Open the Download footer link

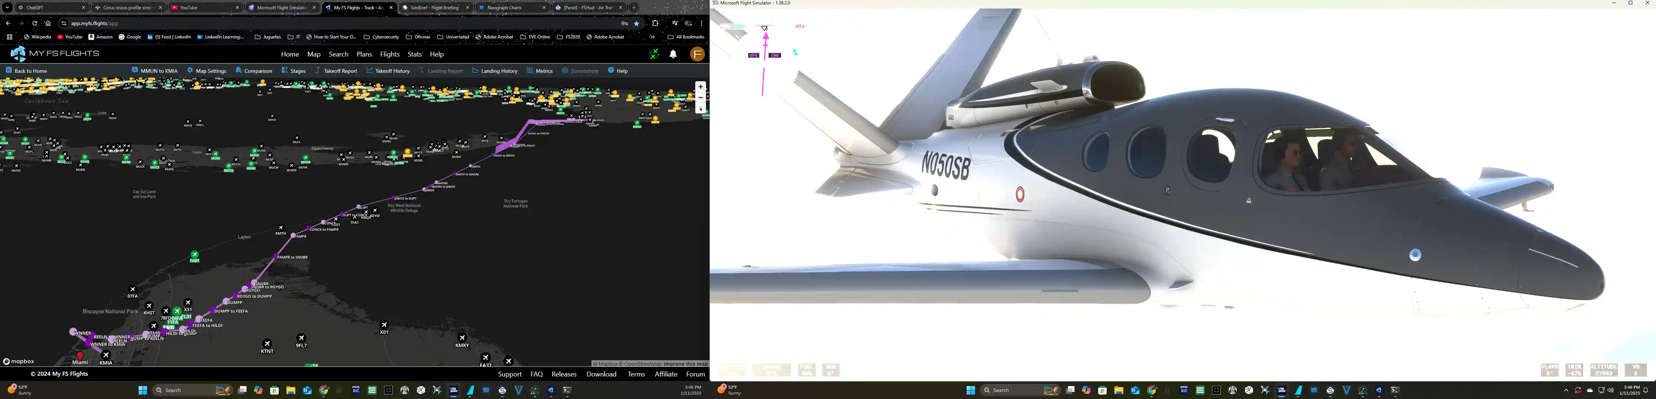pyautogui.click(x=601, y=375)
